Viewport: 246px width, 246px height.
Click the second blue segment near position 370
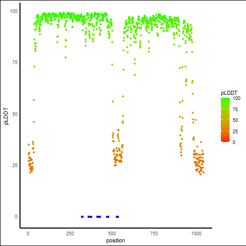(90, 217)
